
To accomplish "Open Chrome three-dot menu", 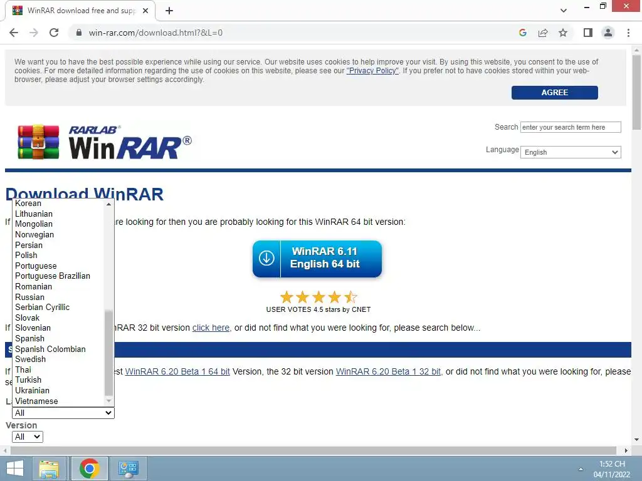I will click(x=628, y=33).
